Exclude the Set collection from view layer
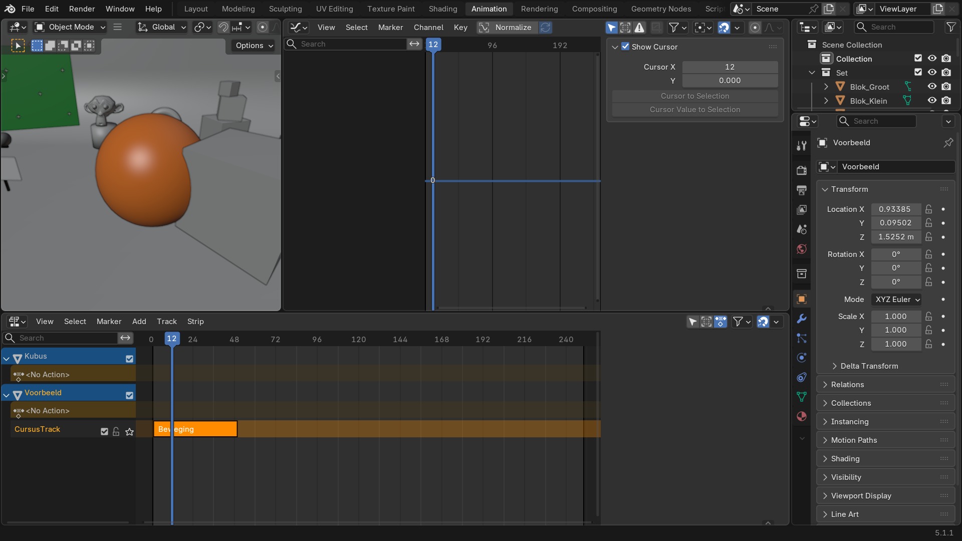 (x=918, y=73)
